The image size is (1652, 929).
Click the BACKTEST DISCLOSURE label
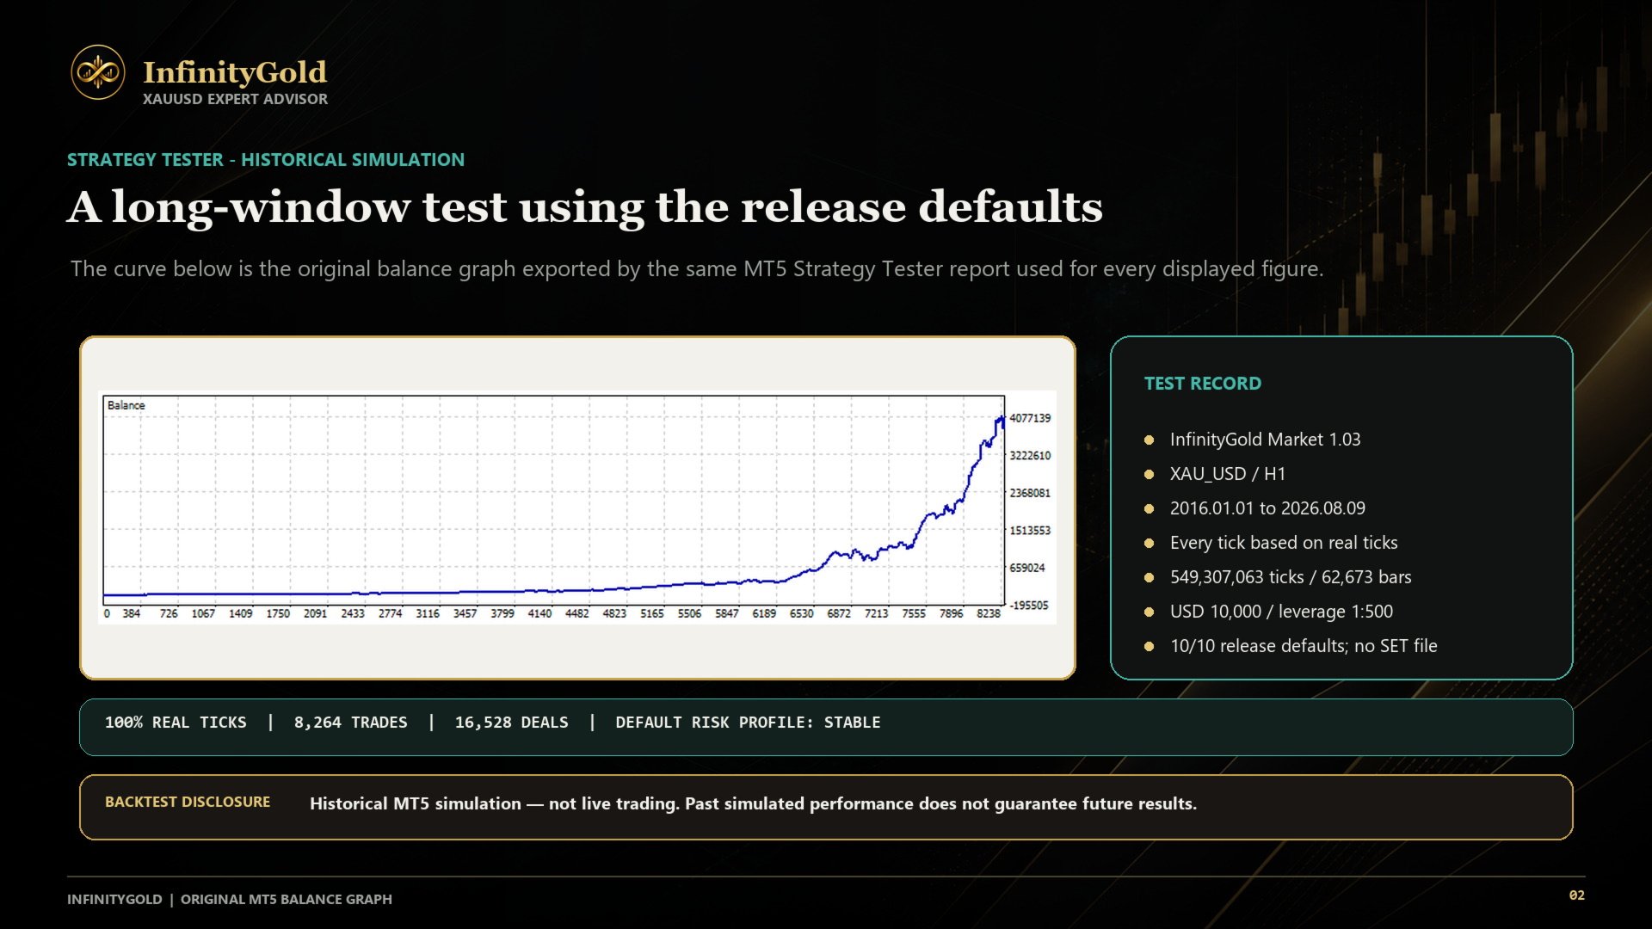[188, 802]
